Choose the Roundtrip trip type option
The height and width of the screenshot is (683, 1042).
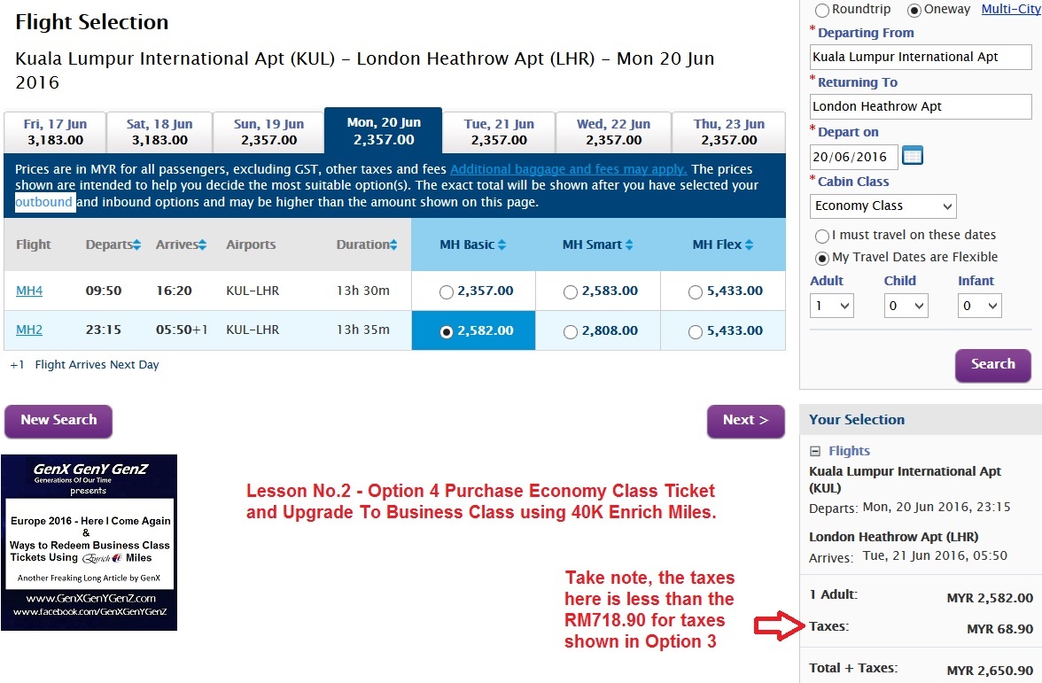[x=822, y=11]
